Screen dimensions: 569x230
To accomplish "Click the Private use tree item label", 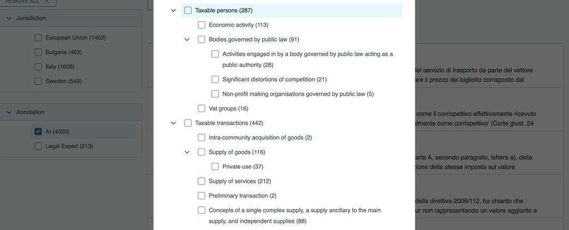I will (242, 167).
